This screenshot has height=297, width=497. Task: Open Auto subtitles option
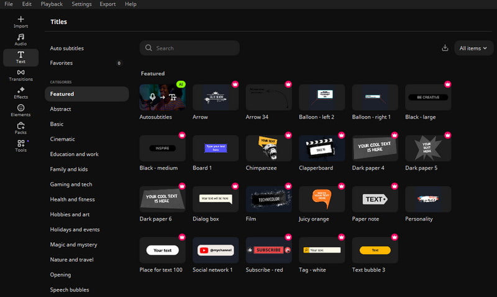coord(66,48)
